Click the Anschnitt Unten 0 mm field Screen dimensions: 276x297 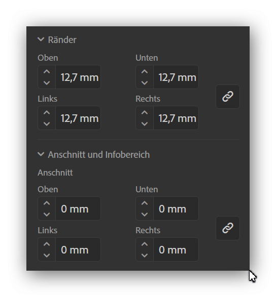coord(176,208)
